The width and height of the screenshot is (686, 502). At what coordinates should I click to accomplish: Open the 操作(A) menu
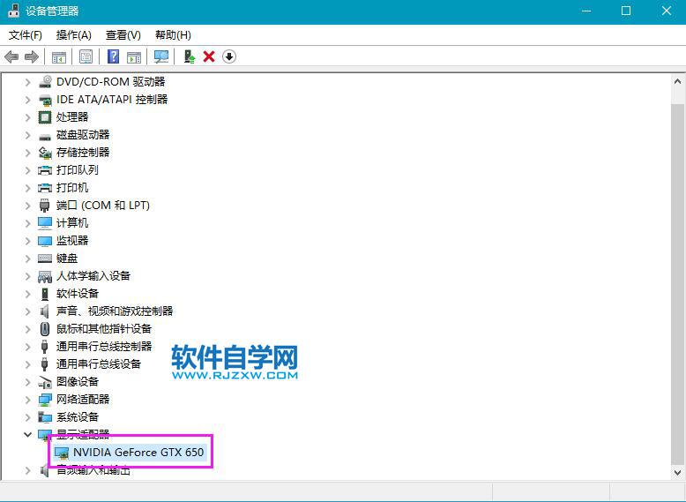point(74,35)
